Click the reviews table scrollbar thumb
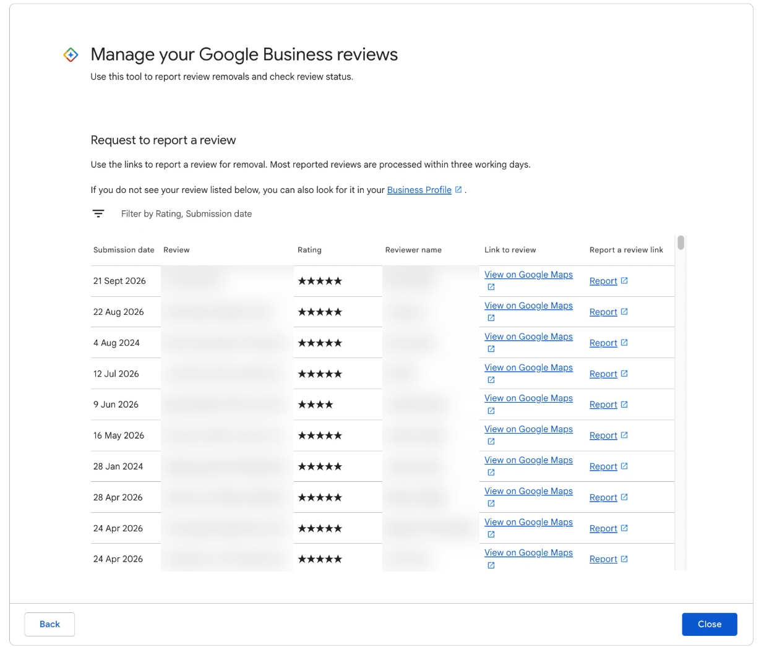Screen dimensions: 764x647 point(680,242)
